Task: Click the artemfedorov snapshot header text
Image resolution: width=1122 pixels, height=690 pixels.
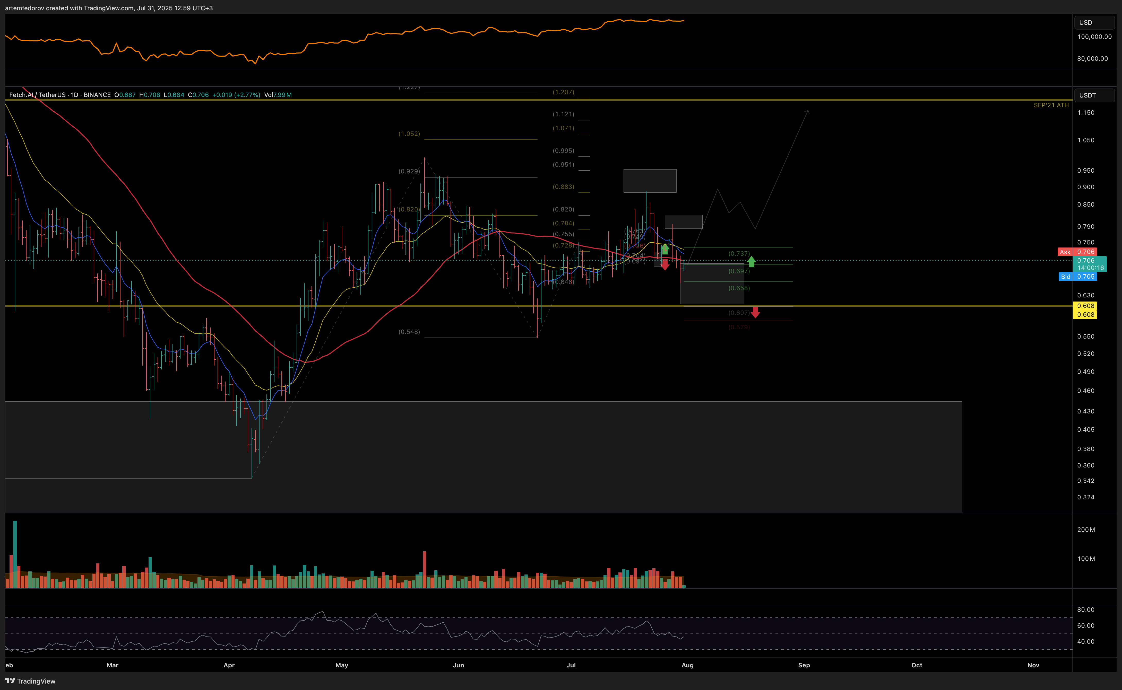Action: coord(109,8)
